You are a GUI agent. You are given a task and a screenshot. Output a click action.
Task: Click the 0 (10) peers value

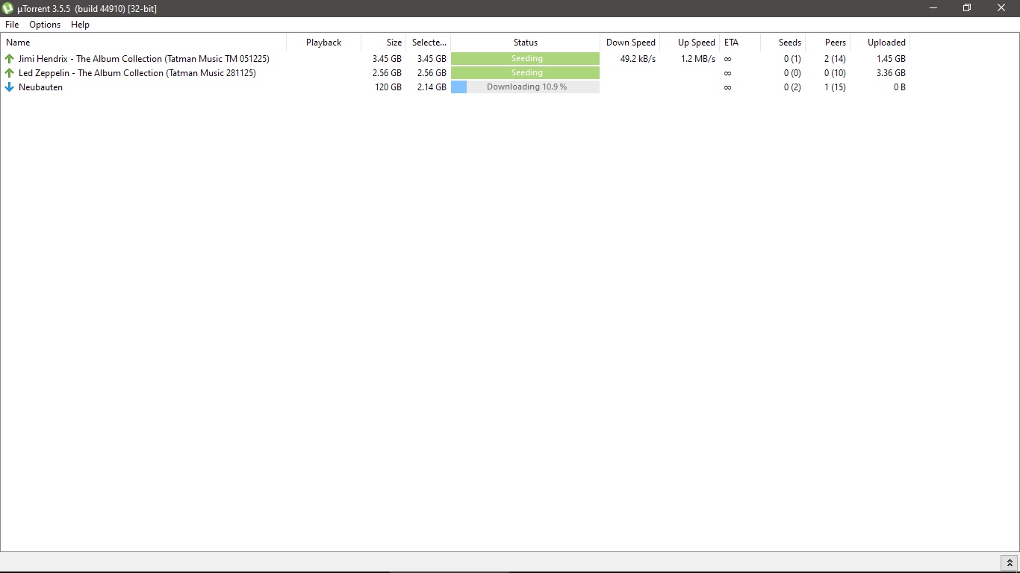[x=835, y=72]
